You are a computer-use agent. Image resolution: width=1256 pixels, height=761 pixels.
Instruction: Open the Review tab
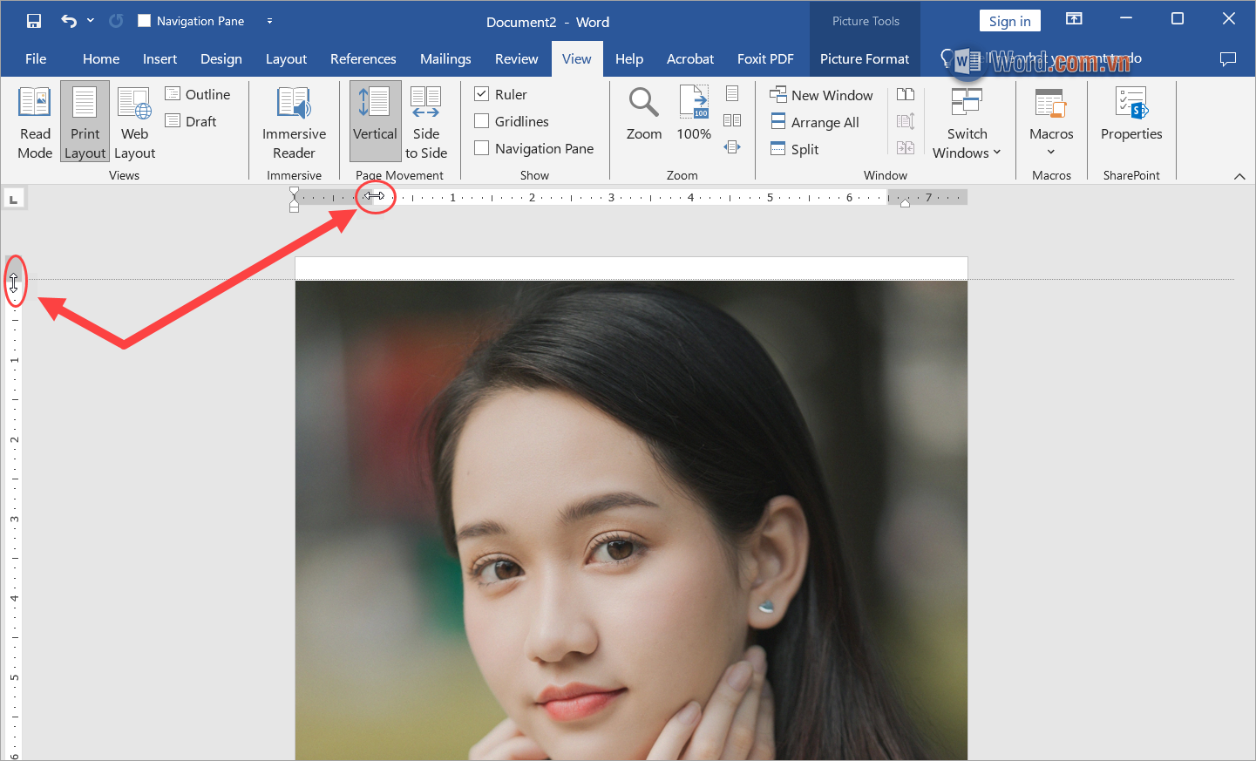(x=516, y=58)
